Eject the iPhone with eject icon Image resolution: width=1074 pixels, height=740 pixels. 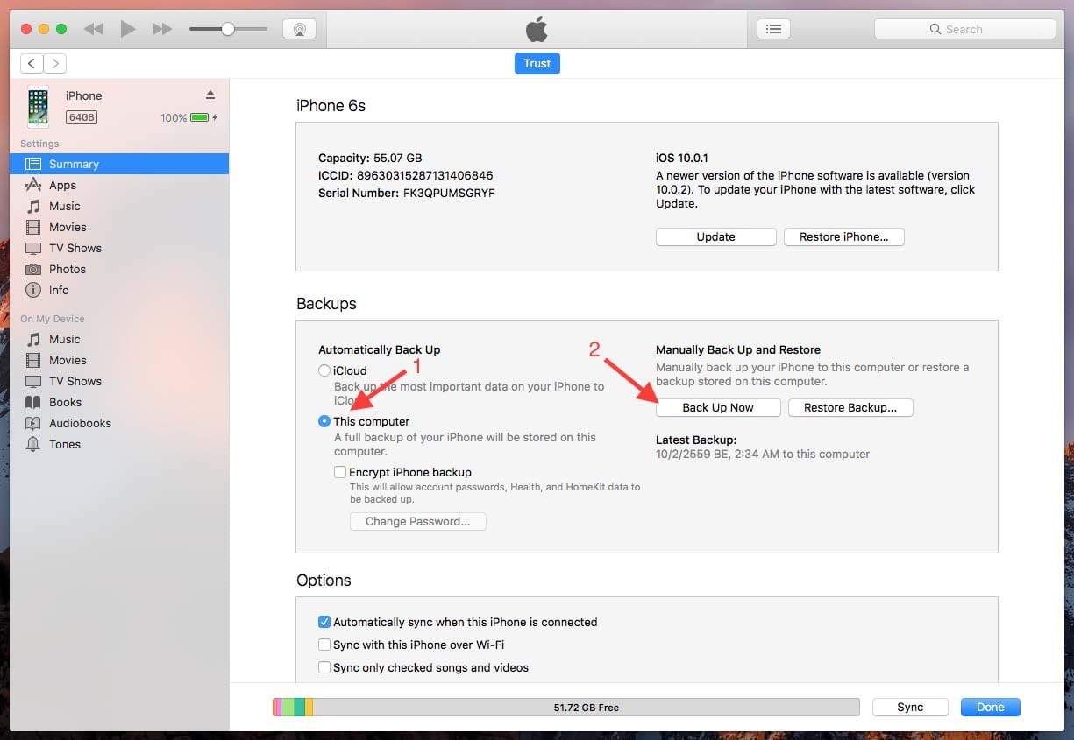[210, 95]
